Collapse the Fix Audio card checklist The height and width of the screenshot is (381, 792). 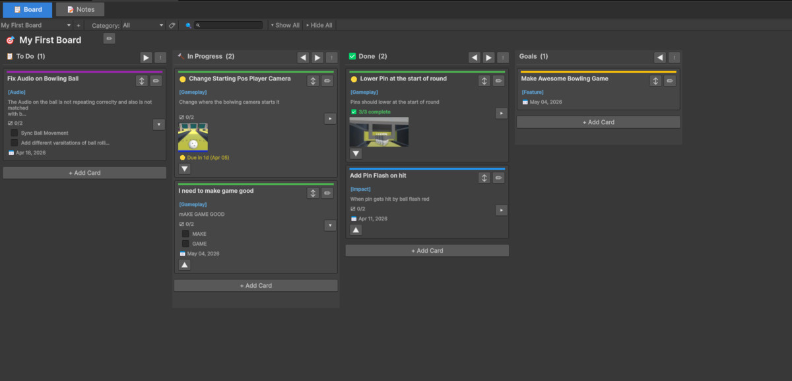click(158, 124)
